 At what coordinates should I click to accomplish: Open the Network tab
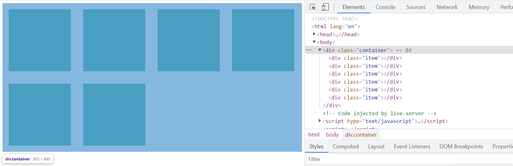click(x=447, y=7)
